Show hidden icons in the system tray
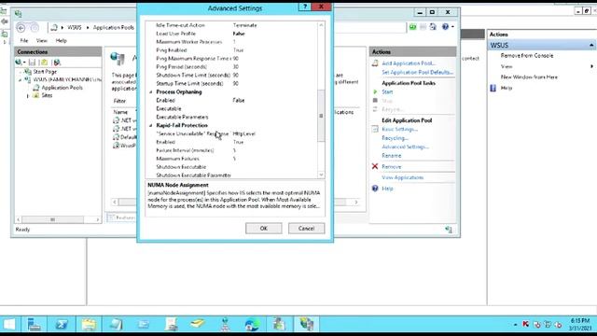Viewport: 597px width, 336px height. 515,325
